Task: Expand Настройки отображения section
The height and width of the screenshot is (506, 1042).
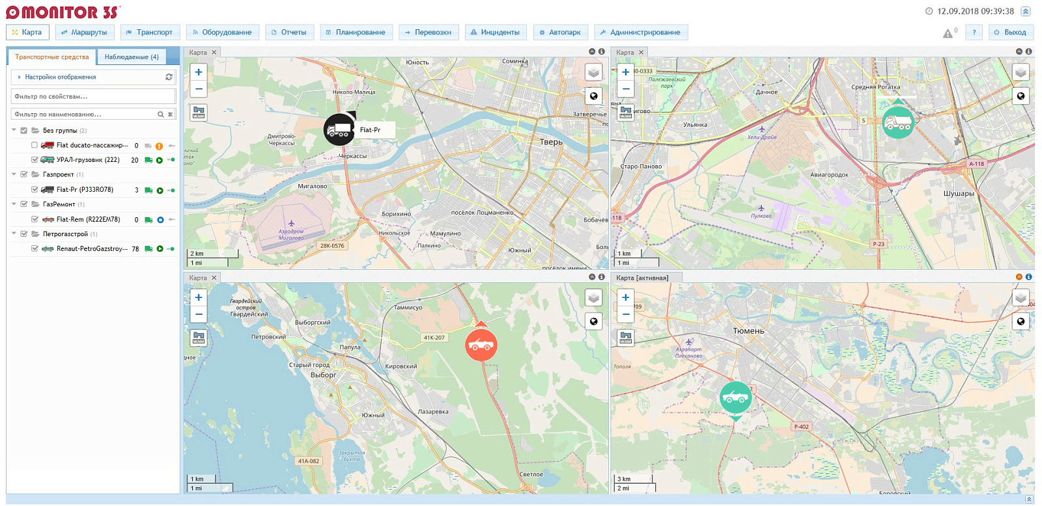Action: 60,77
